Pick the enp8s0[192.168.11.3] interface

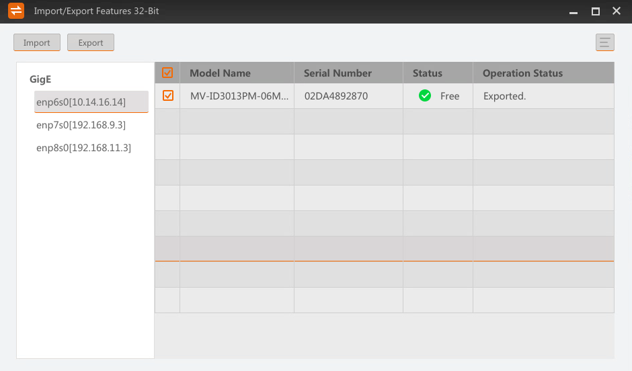(83, 148)
